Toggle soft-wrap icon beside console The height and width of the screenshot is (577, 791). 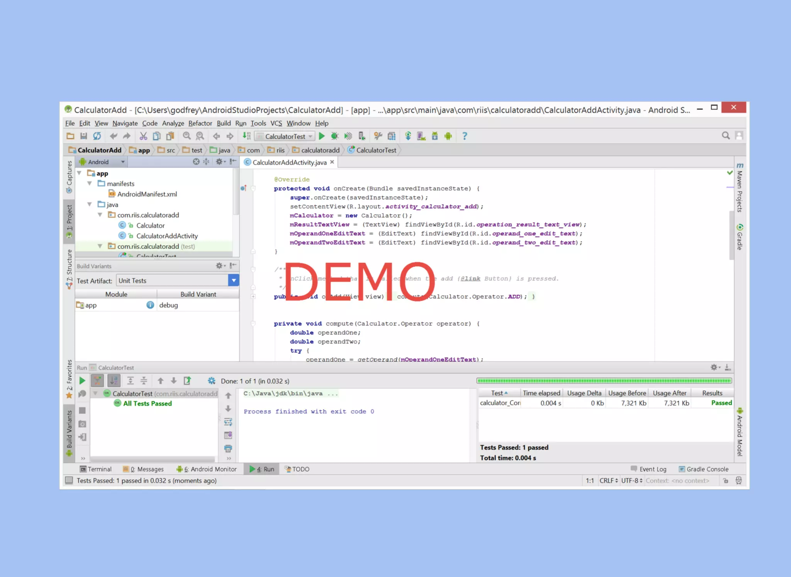(x=228, y=422)
